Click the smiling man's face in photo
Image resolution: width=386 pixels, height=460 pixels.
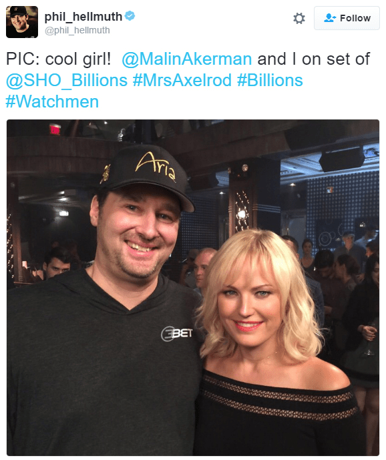pyautogui.click(x=138, y=230)
